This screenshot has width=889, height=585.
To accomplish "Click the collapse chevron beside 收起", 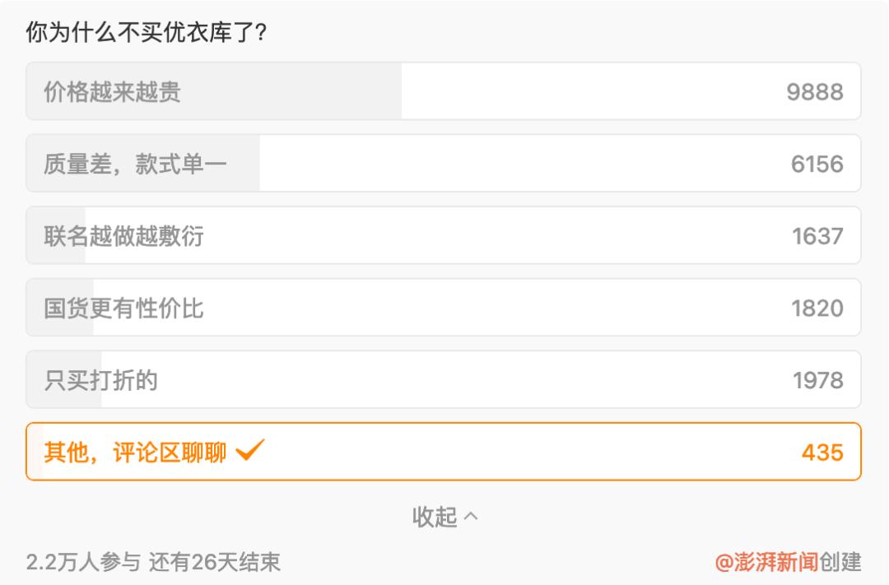I will click(x=471, y=517).
